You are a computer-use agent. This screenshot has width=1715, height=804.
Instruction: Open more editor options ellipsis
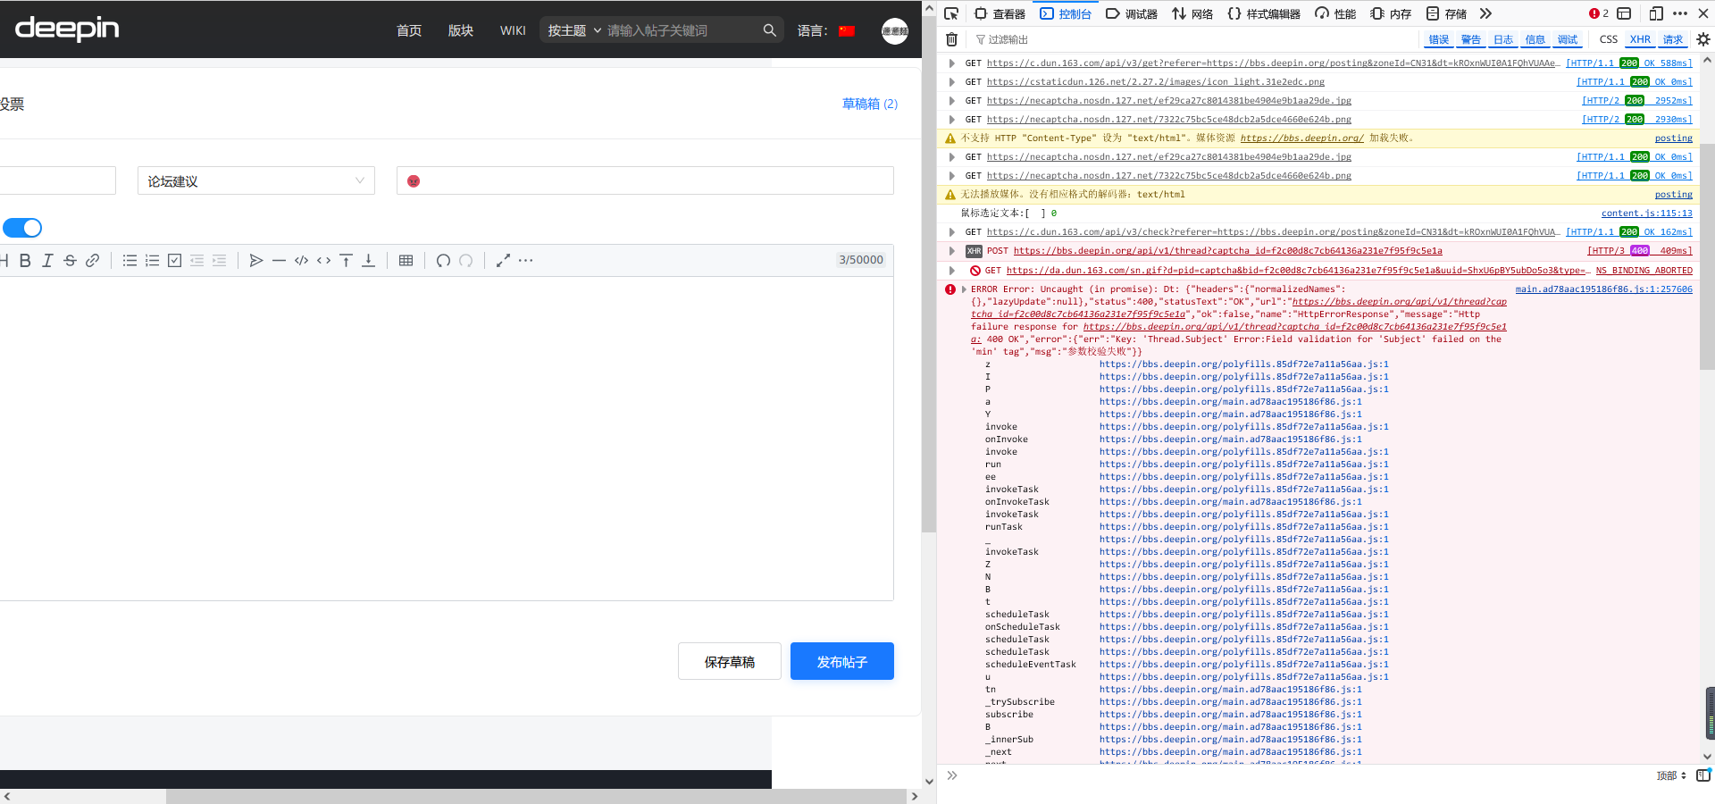pyautogui.click(x=525, y=261)
